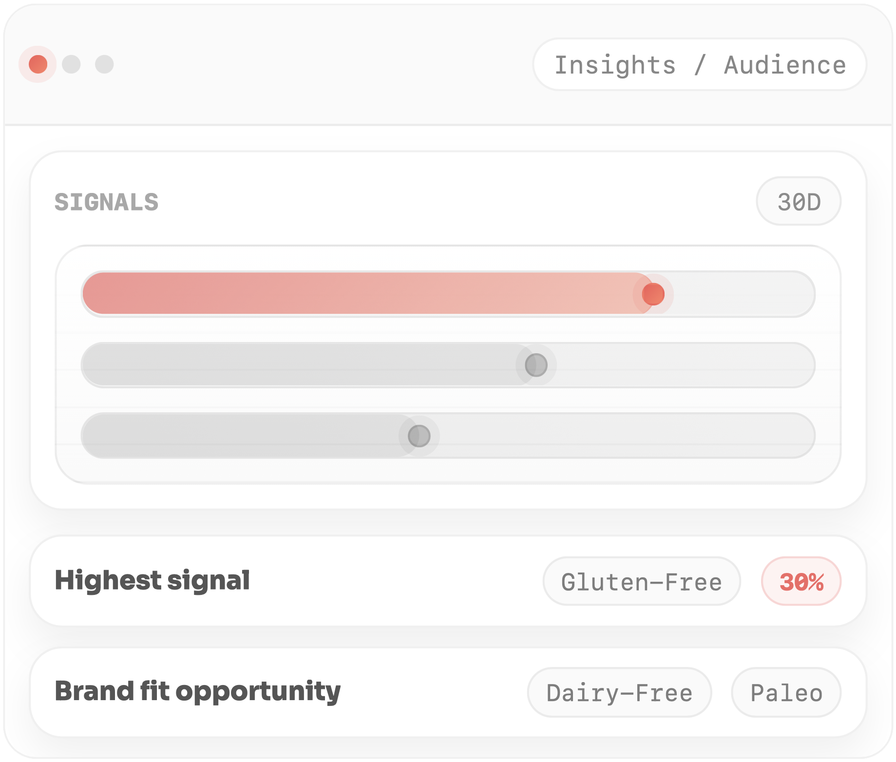Click the Brand fit opportunity label

[x=198, y=692]
